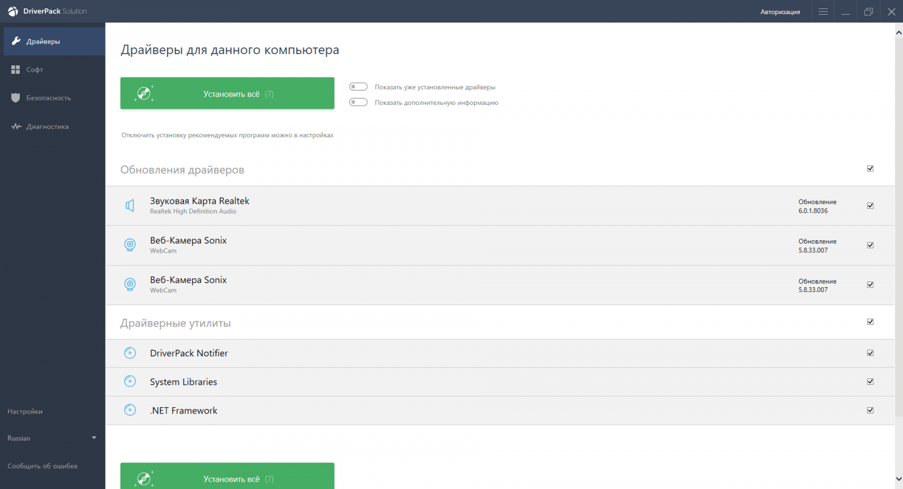Toggle showing already installed drivers
Image resolution: width=903 pixels, height=489 pixels.
(x=358, y=87)
